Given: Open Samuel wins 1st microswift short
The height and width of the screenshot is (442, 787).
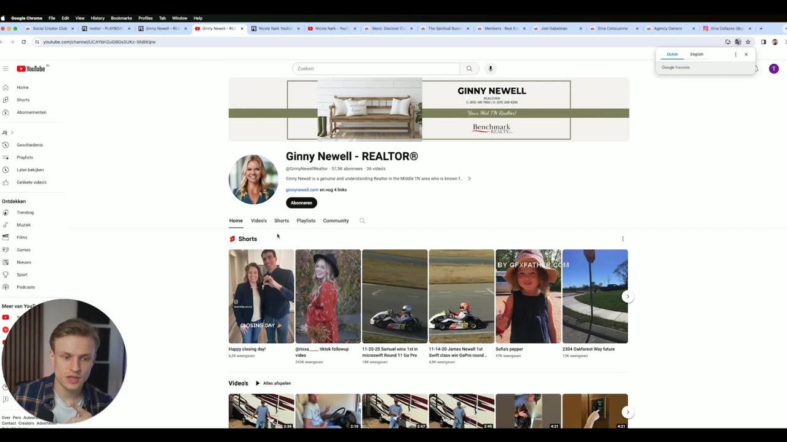Looking at the screenshot, I should [x=395, y=297].
